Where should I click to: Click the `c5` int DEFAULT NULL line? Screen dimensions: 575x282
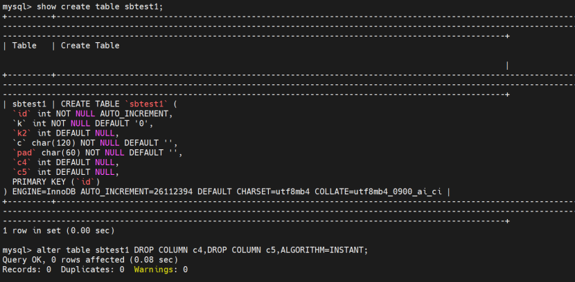pyautogui.click(x=66, y=171)
